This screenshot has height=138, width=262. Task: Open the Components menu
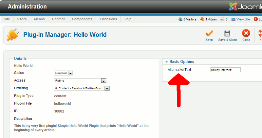coord(82,19)
